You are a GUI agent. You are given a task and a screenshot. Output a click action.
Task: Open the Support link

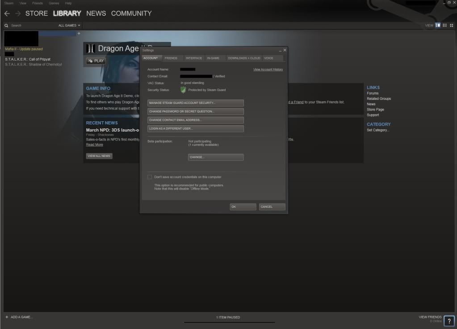tap(373, 115)
